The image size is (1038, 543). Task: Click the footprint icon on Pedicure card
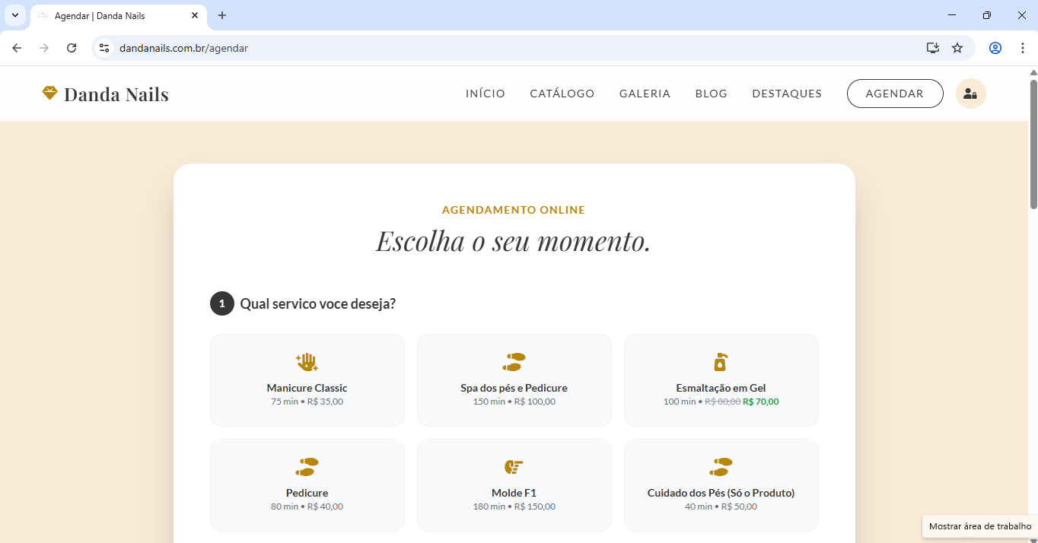point(307,466)
